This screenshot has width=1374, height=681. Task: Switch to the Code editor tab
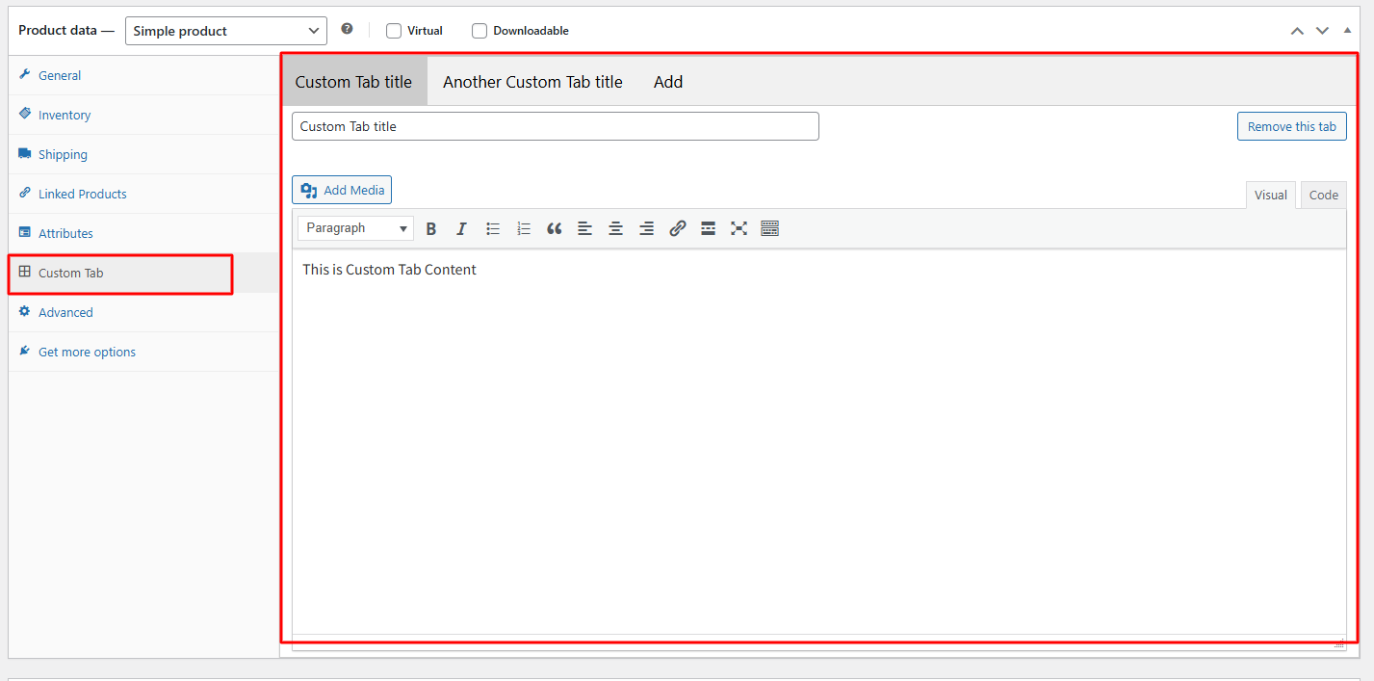[1323, 195]
